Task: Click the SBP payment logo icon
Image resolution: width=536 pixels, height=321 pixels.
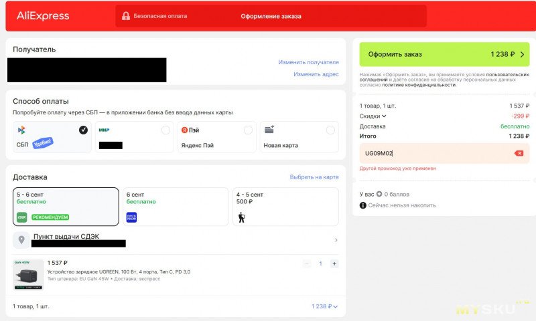Action: pos(21,130)
